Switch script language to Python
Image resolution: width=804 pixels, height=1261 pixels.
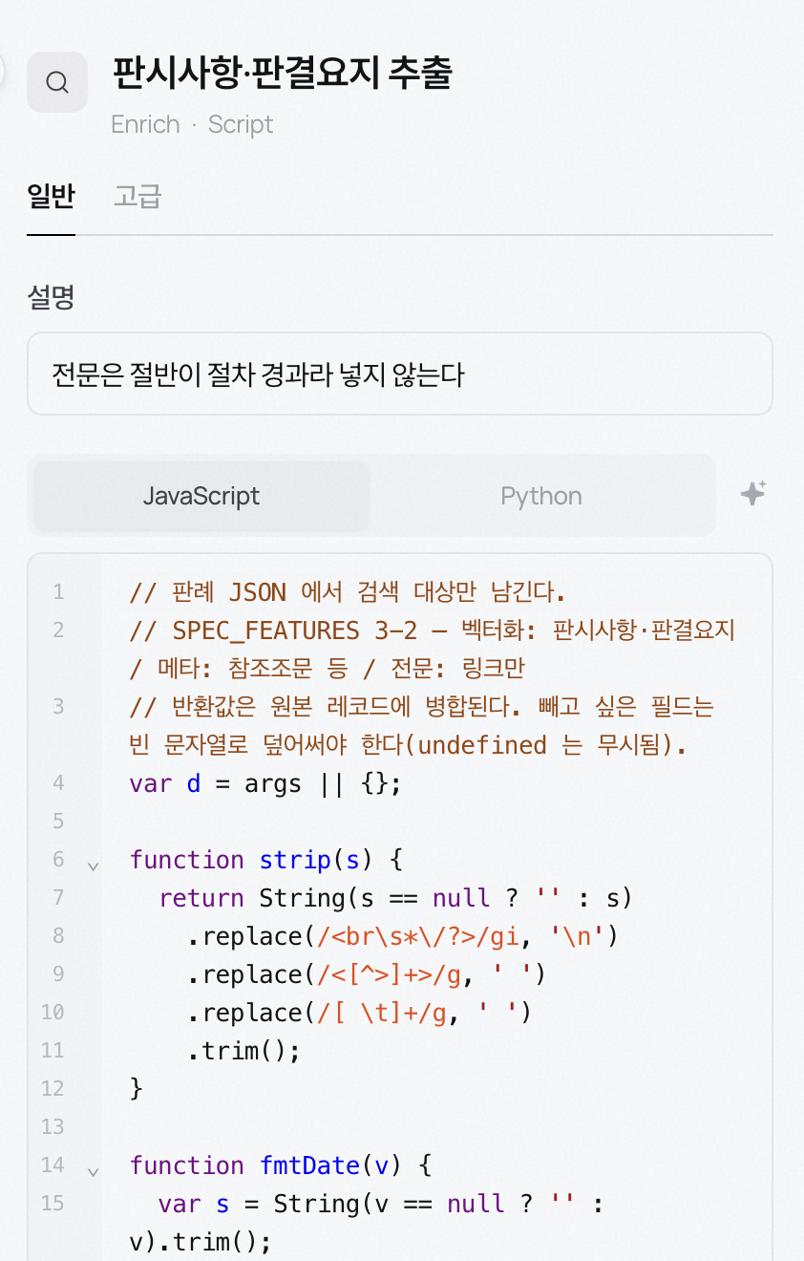[541, 496]
